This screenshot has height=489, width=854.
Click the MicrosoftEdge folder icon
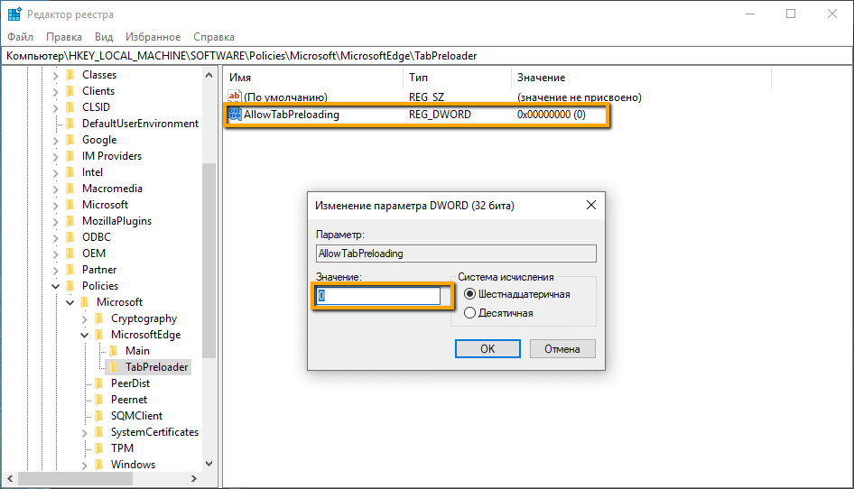click(99, 335)
